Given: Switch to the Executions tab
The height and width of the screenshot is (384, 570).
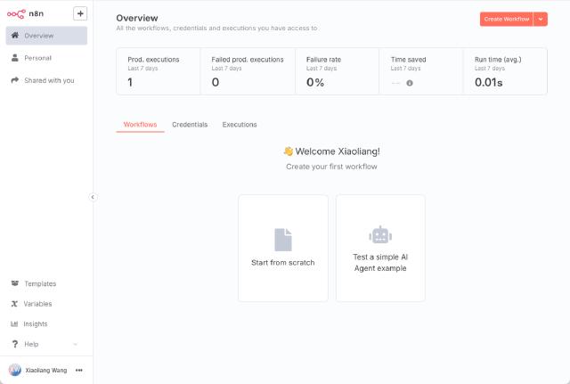Looking at the screenshot, I should 240,125.
